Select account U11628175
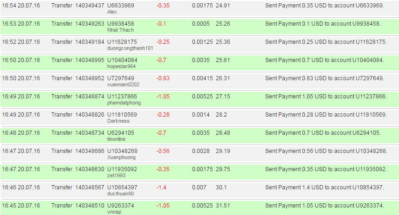The height and width of the screenshot is (215, 399). click(x=122, y=42)
